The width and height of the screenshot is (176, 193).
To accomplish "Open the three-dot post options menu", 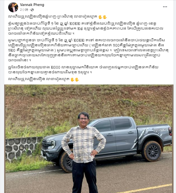I will click(165, 7).
